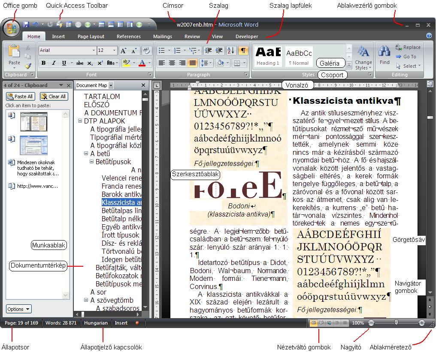Adjust the zoom slider handle
Image resolution: width=436 pixels, height=352 pixels.
(396, 322)
